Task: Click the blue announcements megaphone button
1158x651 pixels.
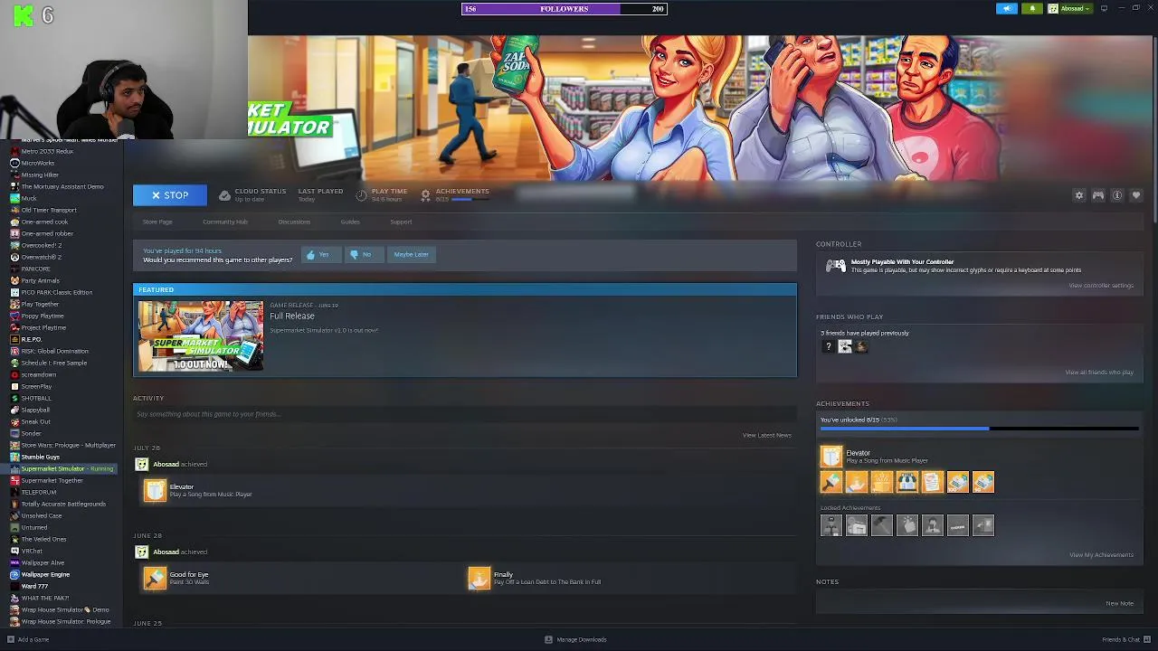Action: click(x=1007, y=8)
